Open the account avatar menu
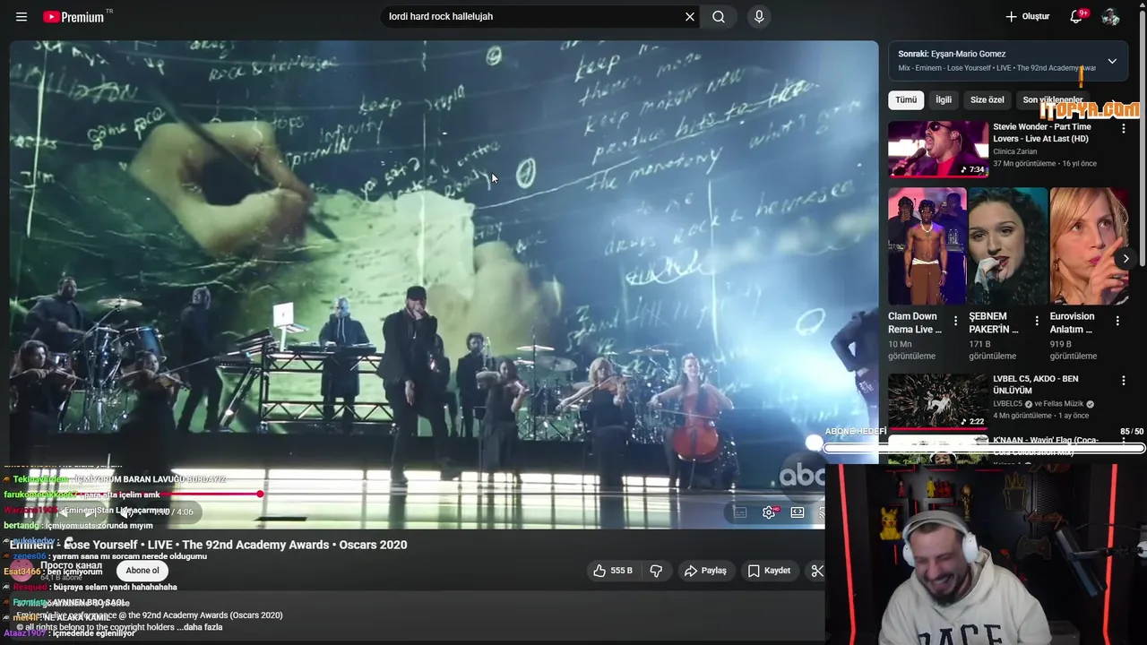The image size is (1147, 645). (1110, 17)
